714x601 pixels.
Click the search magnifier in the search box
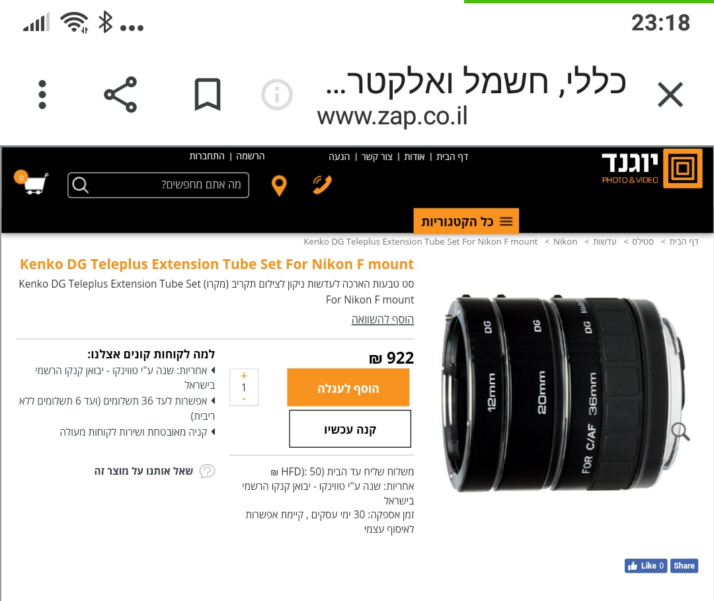pos(80,185)
